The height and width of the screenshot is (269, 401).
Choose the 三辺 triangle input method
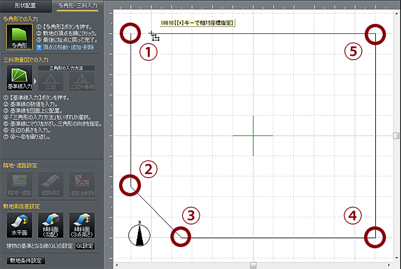coord(52,80)
